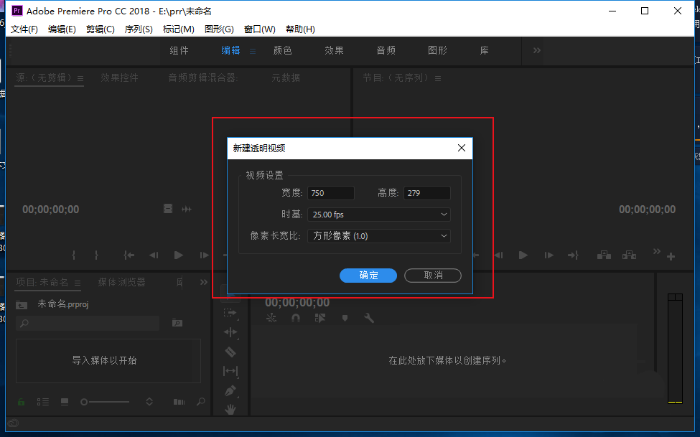
Task: Toggle the green project lock icon
Action: pyautogui.click(x=20, y=401)
